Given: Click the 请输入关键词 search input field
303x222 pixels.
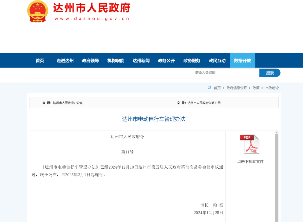Looking at the screenshot, I should click(226, 73).
